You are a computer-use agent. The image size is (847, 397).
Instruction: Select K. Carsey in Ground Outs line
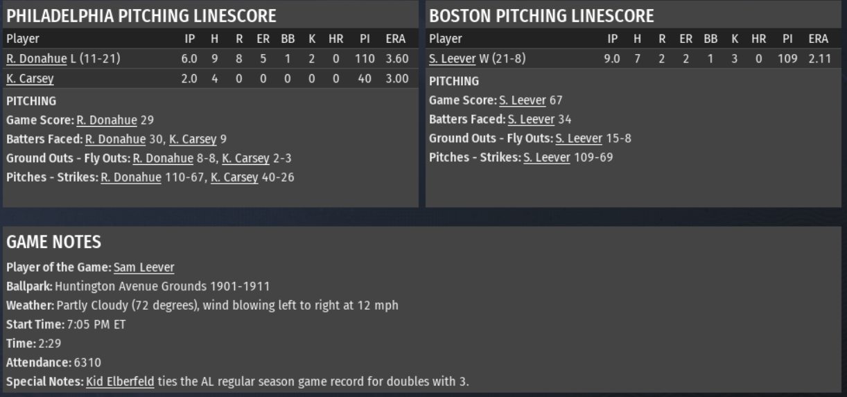tap(245, 158)
